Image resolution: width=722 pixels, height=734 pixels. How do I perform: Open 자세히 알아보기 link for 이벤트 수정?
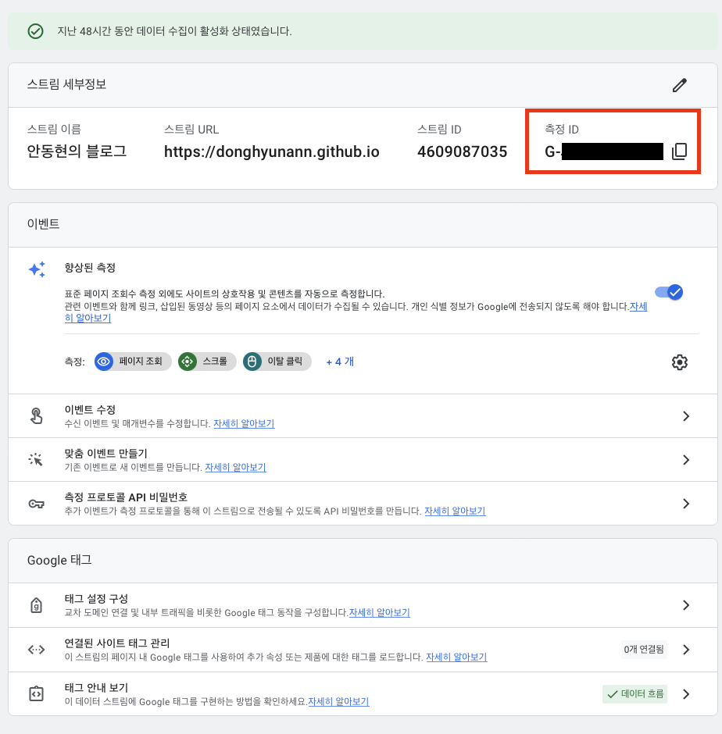tap(244, 423)
